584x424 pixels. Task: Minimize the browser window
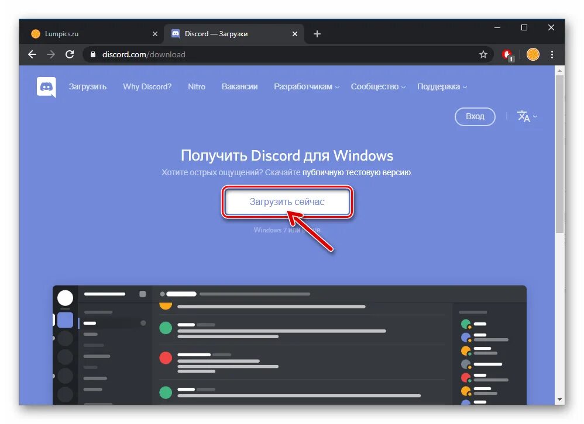tap(497, 27)
